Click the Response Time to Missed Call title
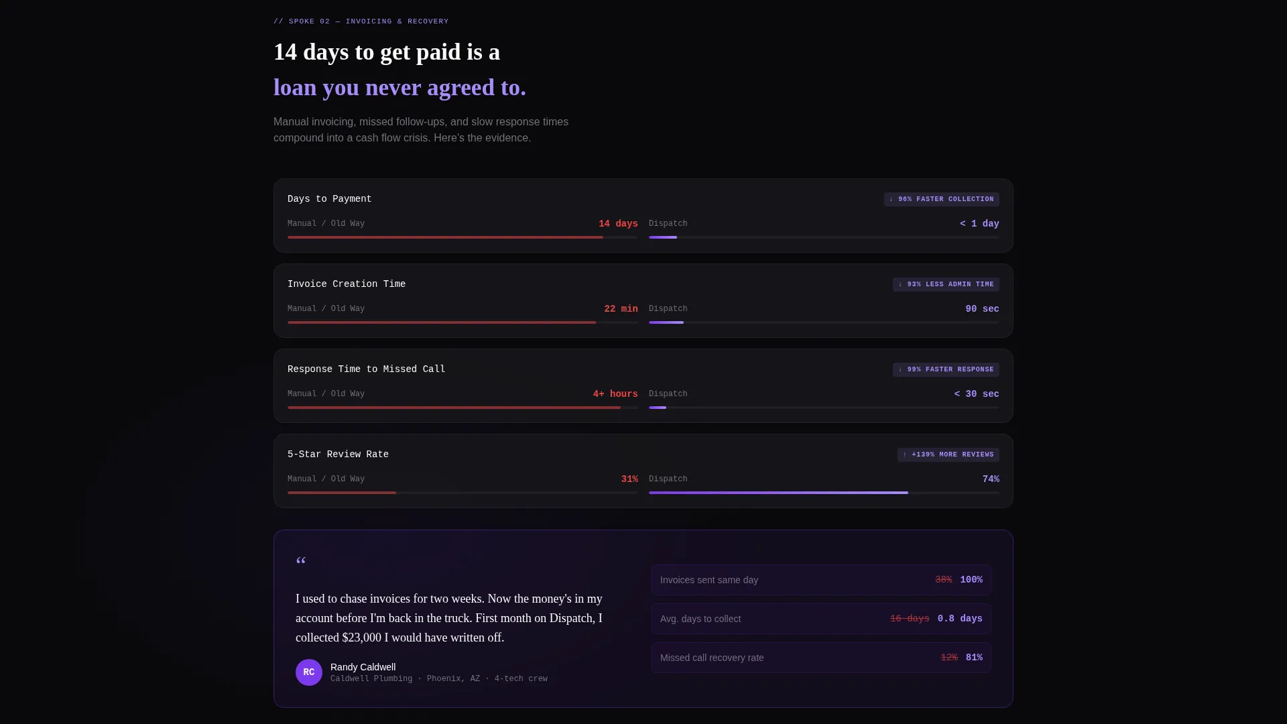This screenshot has height=724, width=1287. pos(366,369)
